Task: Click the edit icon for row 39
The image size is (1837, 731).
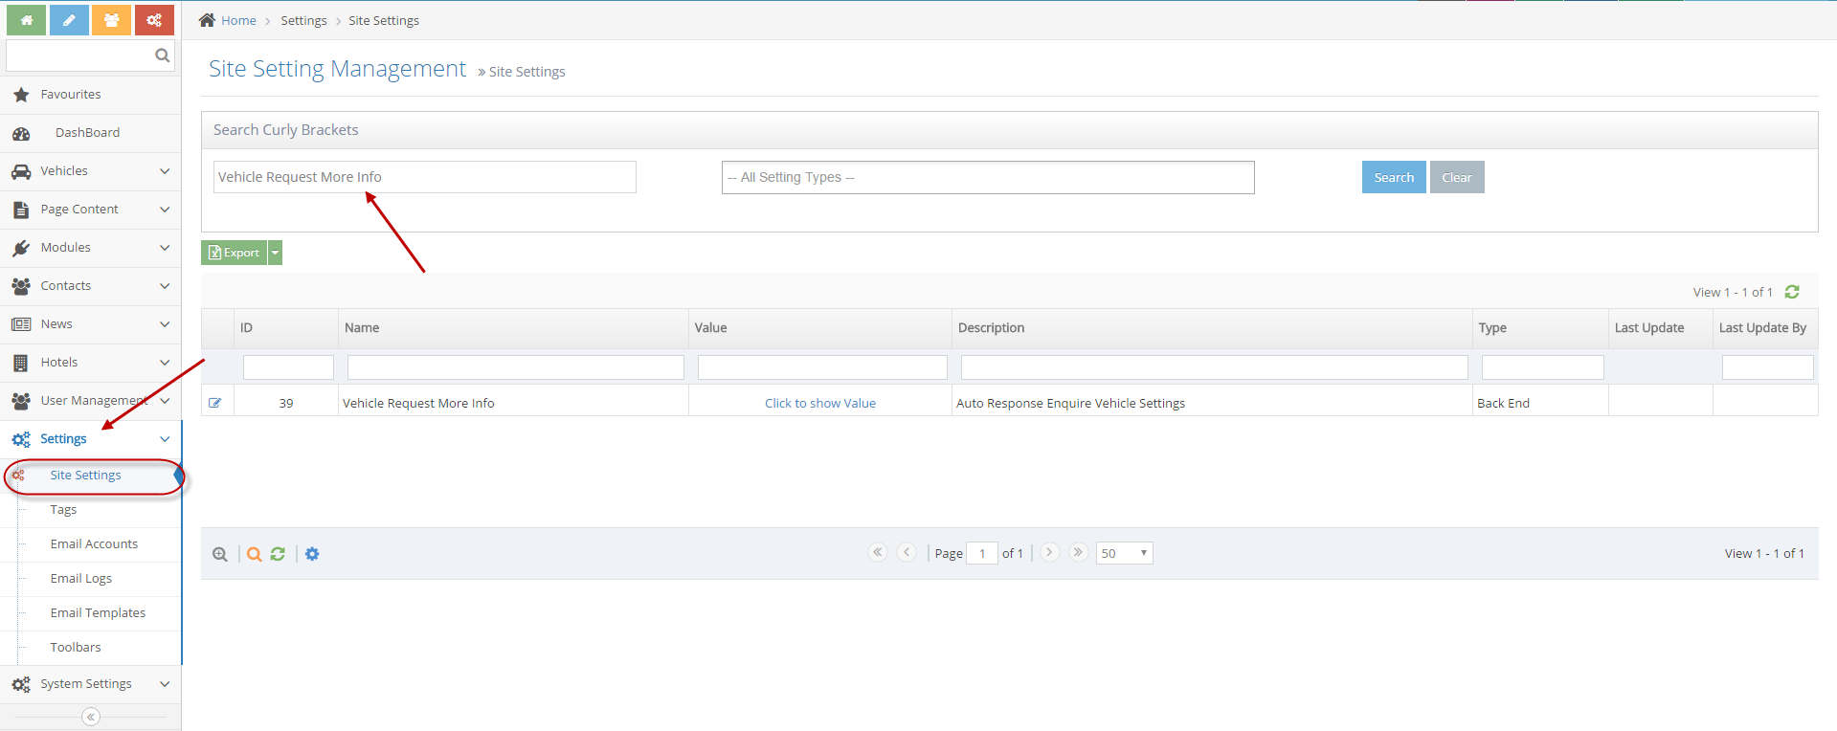Action: point(215,403)
